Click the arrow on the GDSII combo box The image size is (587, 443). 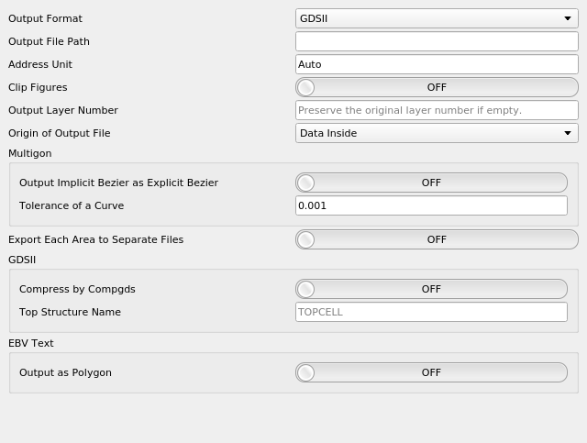coord(568,18)
